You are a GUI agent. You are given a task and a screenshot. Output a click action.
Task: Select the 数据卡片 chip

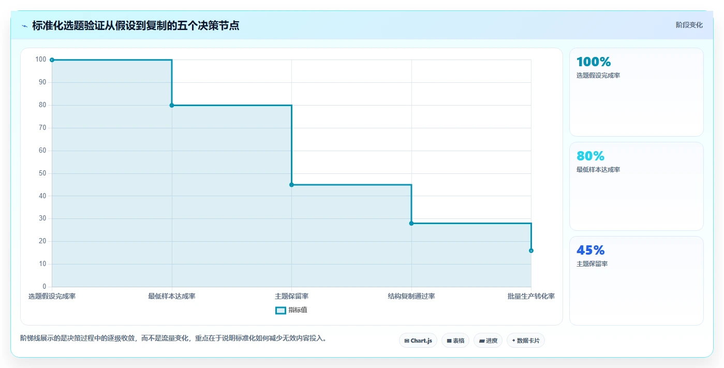[526, 341]
